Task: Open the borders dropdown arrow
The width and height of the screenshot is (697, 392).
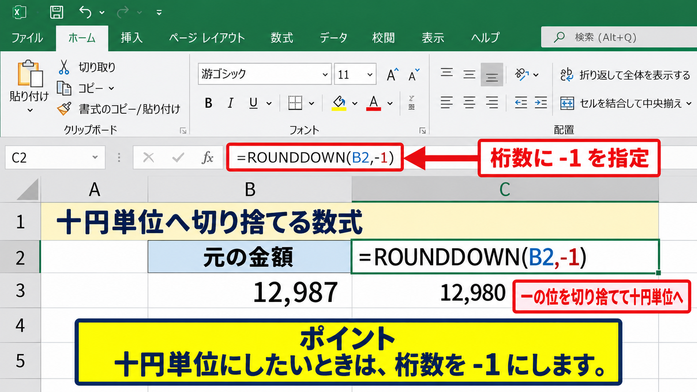Action: 311,103
